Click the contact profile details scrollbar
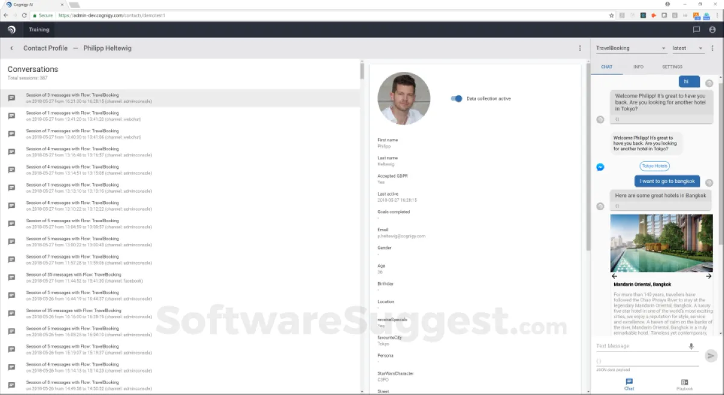Screen dimensions: 724x395 pyautogui.click(x=588, y=157)
